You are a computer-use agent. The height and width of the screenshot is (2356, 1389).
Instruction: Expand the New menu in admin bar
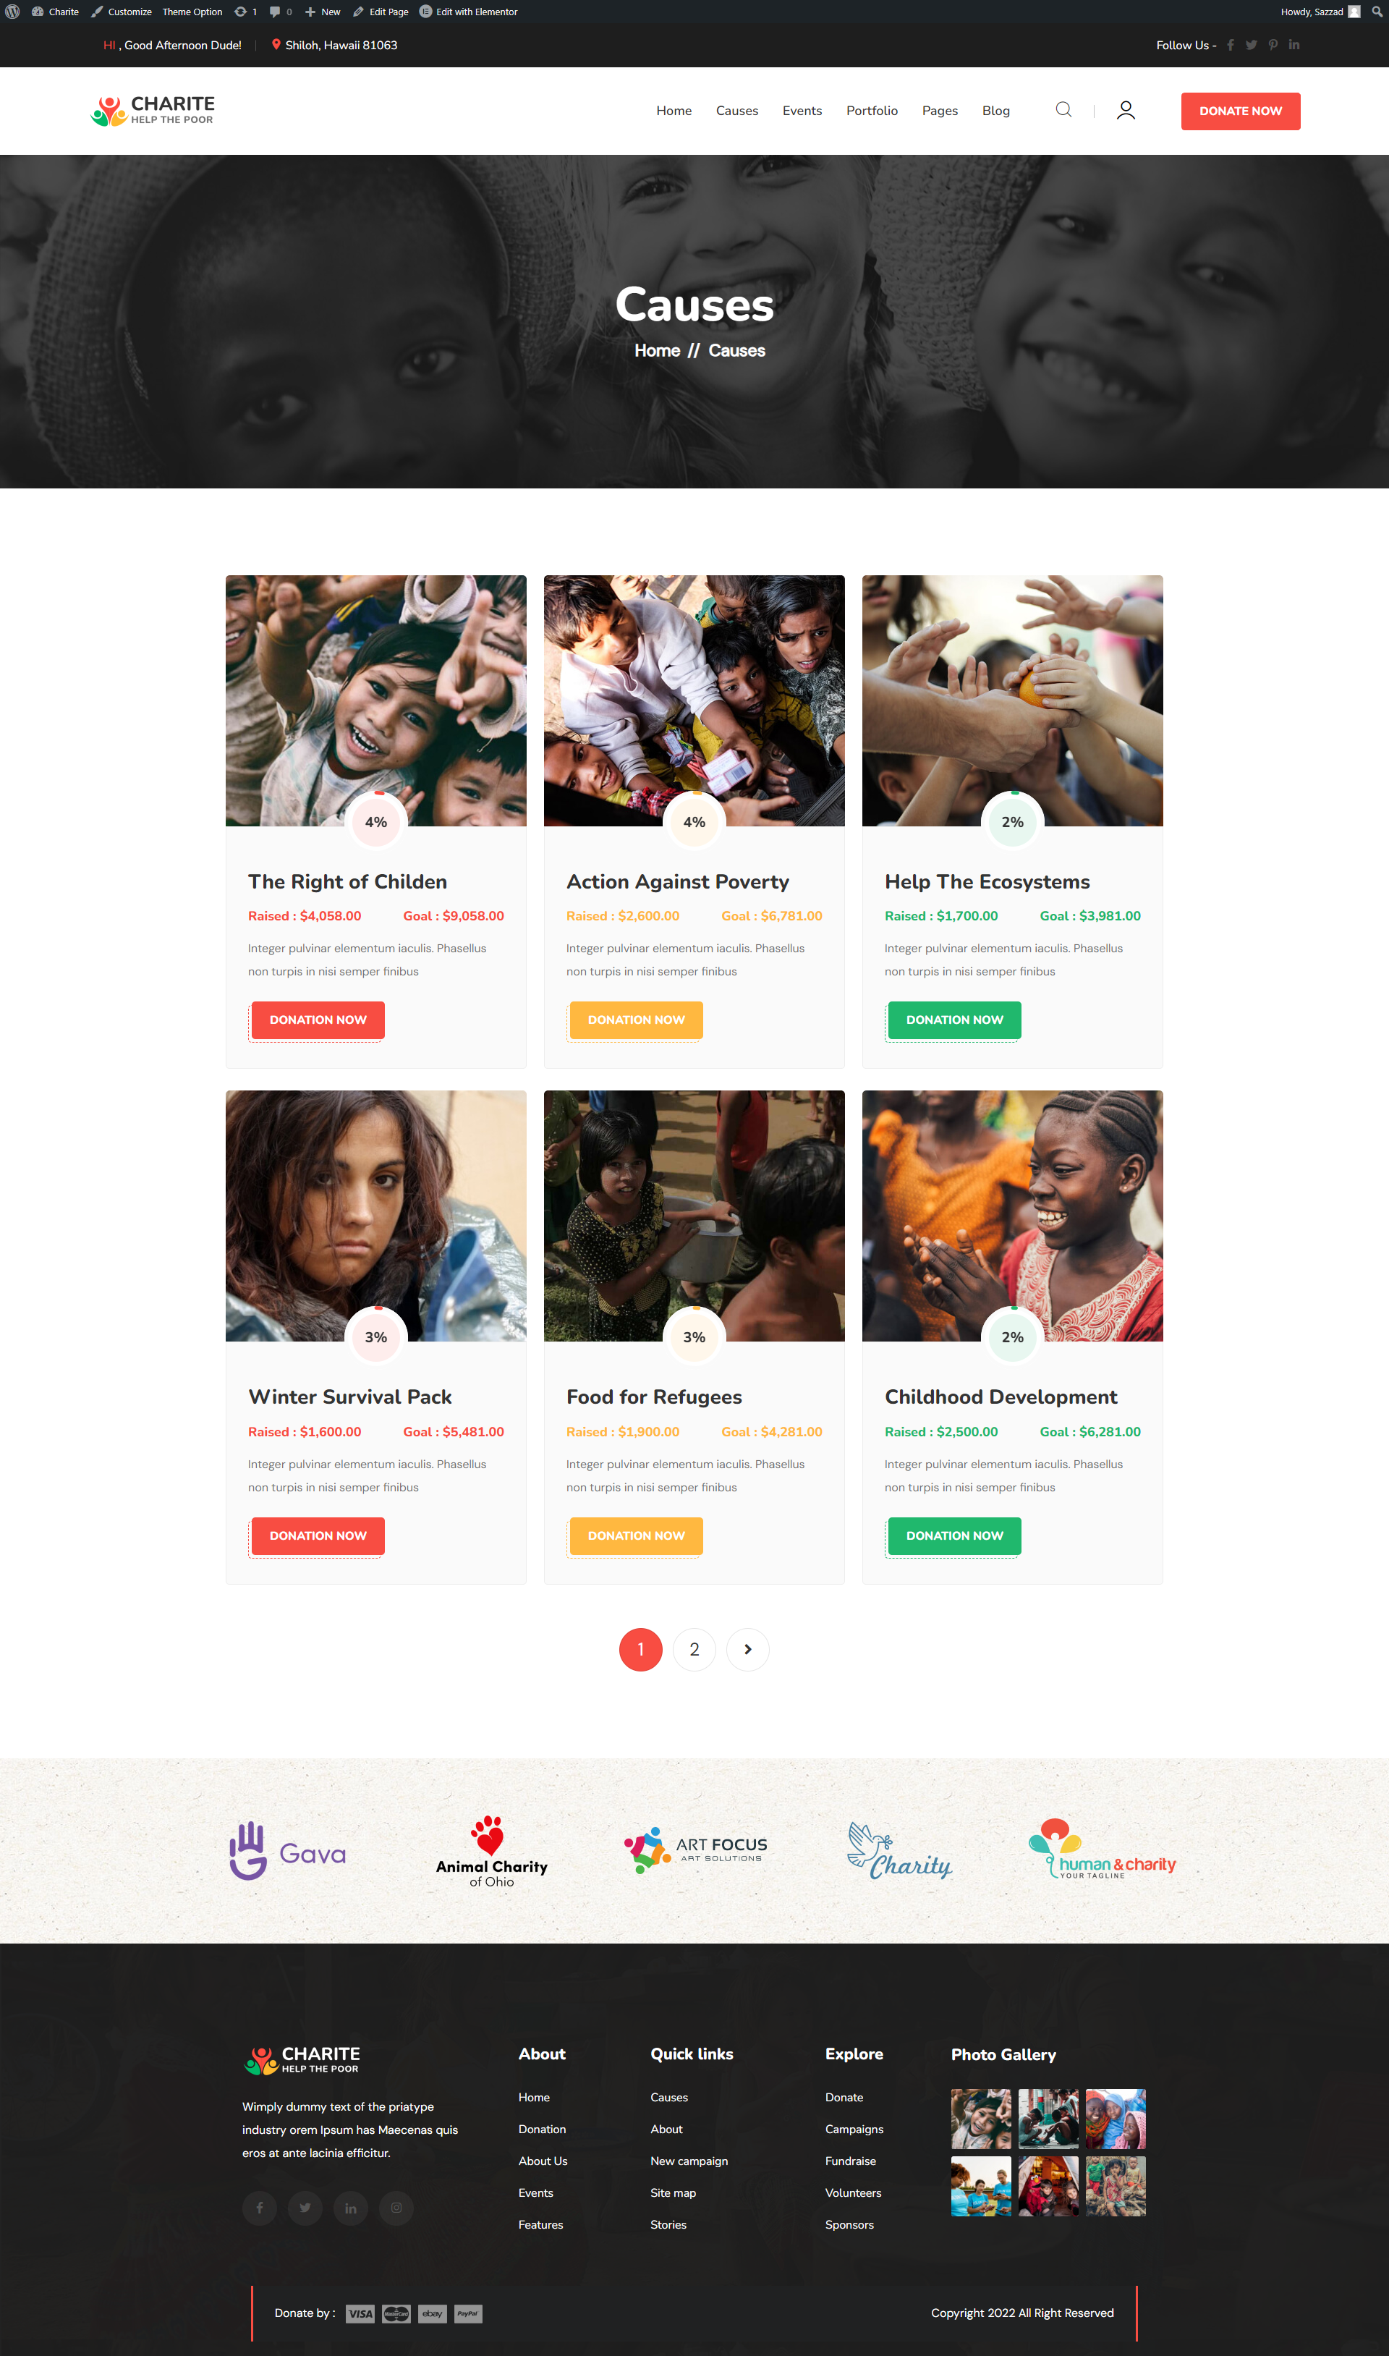click(323, 12)
